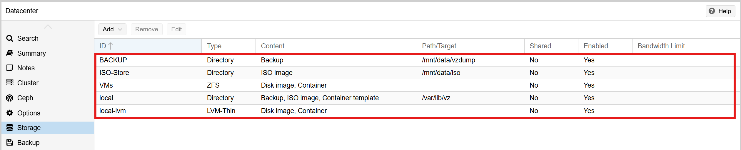Click the Backup floppy disk icon
The image size is (741, 150).
(10, 143)
